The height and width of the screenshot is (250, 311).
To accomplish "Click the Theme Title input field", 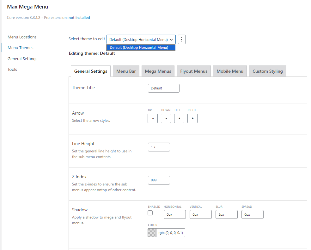I will tap(164, 88).
